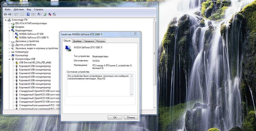Screen dimensions: 256x131
Task: Minimize the Диспетчер устройств window
Action: click(140, 3)
